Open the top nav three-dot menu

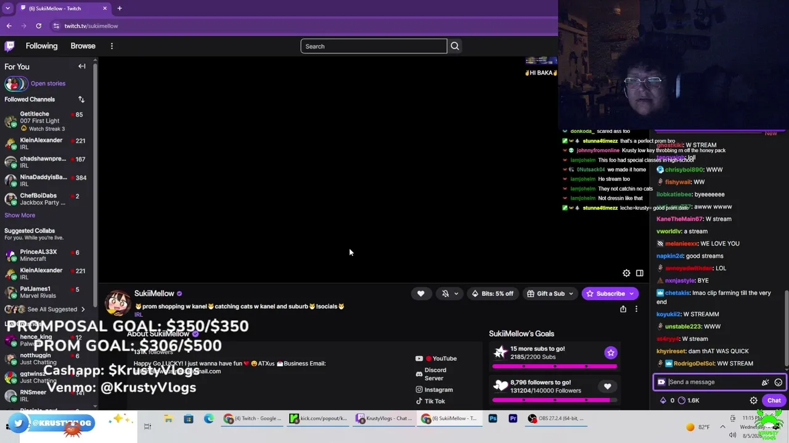click(112, 46)
